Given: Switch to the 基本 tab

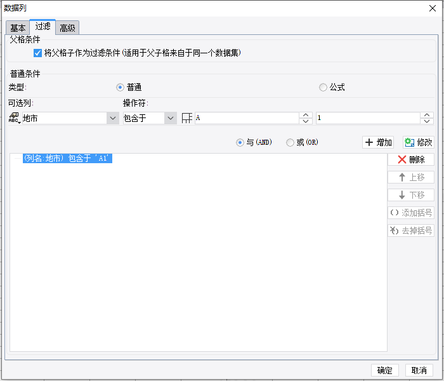Looking at the screenshot, I should (18, 28).
